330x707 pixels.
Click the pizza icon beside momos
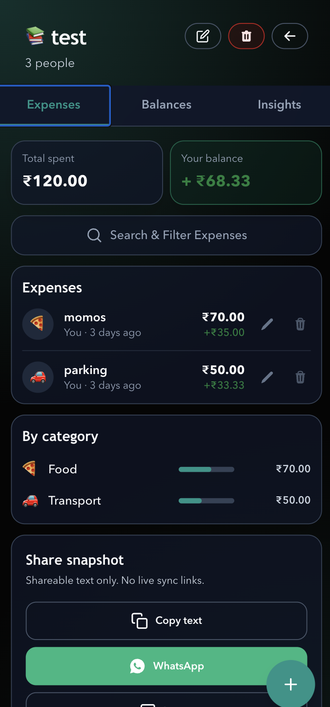click(x=38, y=324)
